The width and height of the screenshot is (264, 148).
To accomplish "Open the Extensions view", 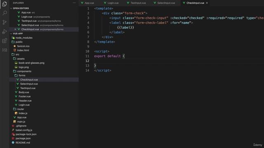I will point(5,41).
